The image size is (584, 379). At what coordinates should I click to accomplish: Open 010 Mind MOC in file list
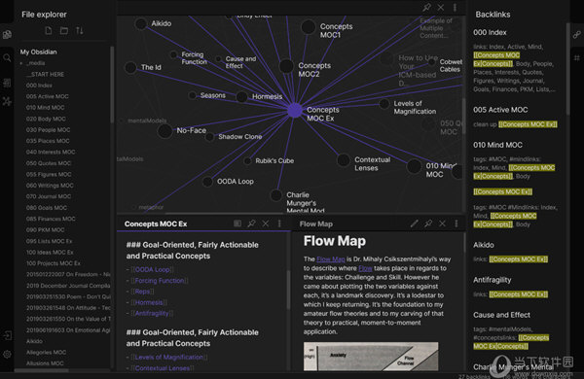[x=45, y=108]
